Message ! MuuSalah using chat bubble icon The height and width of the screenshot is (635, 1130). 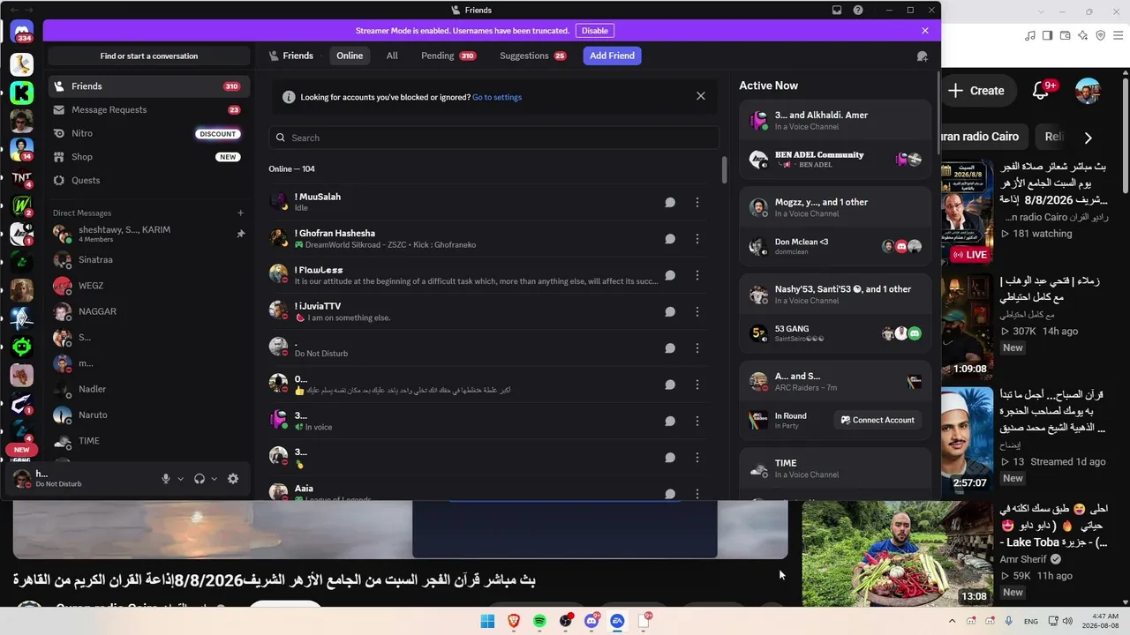click(670, 203)
